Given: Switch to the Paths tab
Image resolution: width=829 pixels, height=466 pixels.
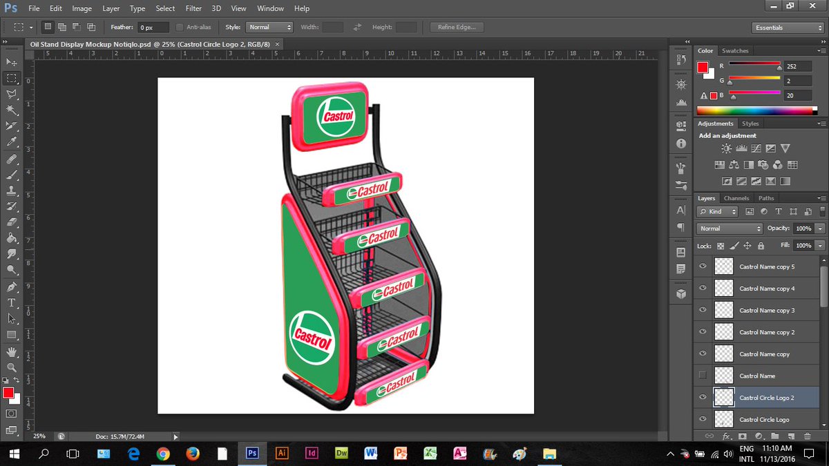Looking at the screenshot, I should click(x=766, y=198).
